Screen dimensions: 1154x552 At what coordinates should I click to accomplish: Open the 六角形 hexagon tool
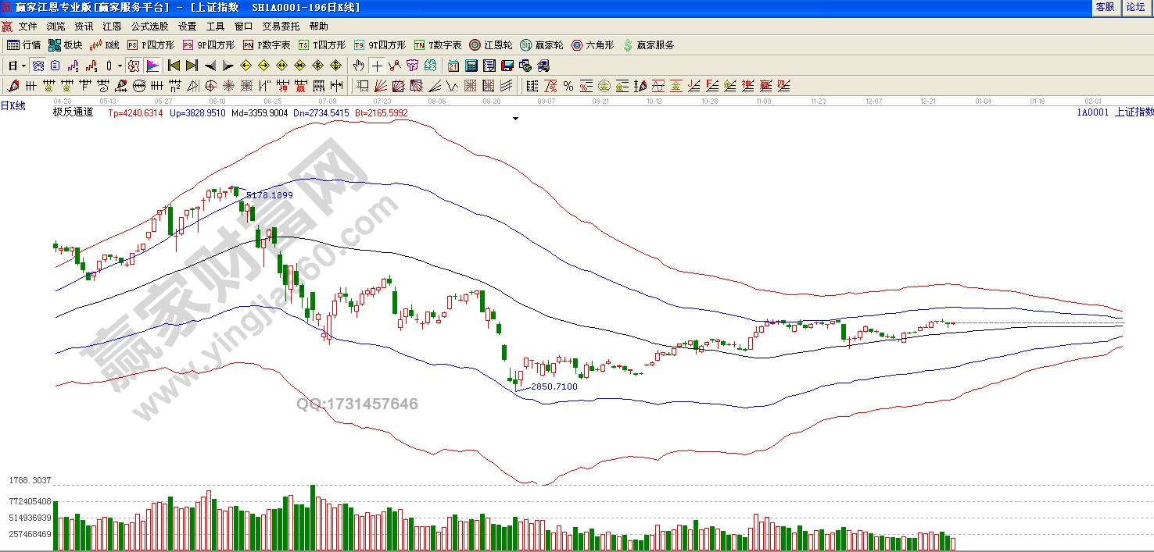tap(593, 45)
